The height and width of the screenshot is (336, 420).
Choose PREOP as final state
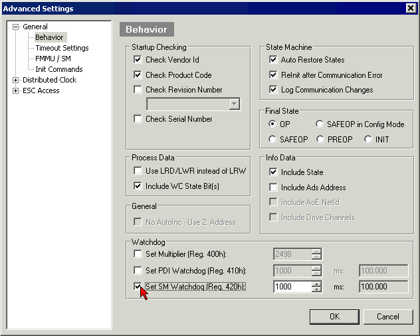coord(321,140)
